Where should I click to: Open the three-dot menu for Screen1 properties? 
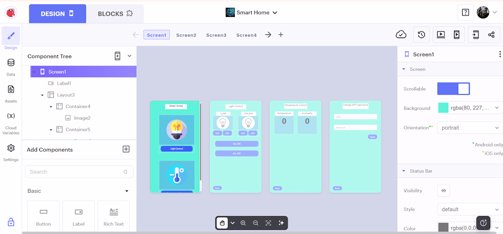click(500, 54)
